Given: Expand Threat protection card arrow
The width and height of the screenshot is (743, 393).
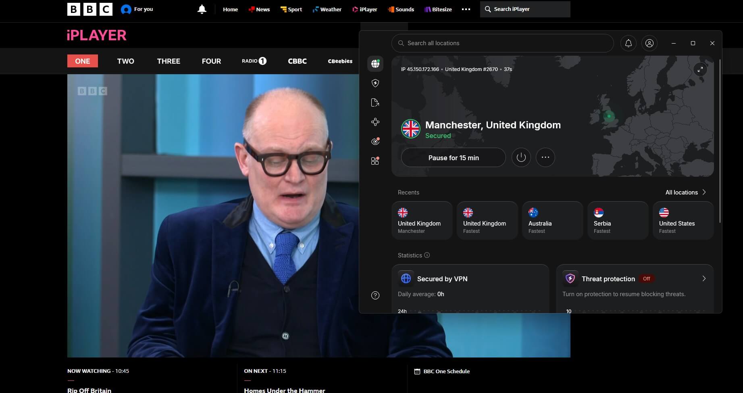Looking at the screenshot, I should [x=704, y=278].
